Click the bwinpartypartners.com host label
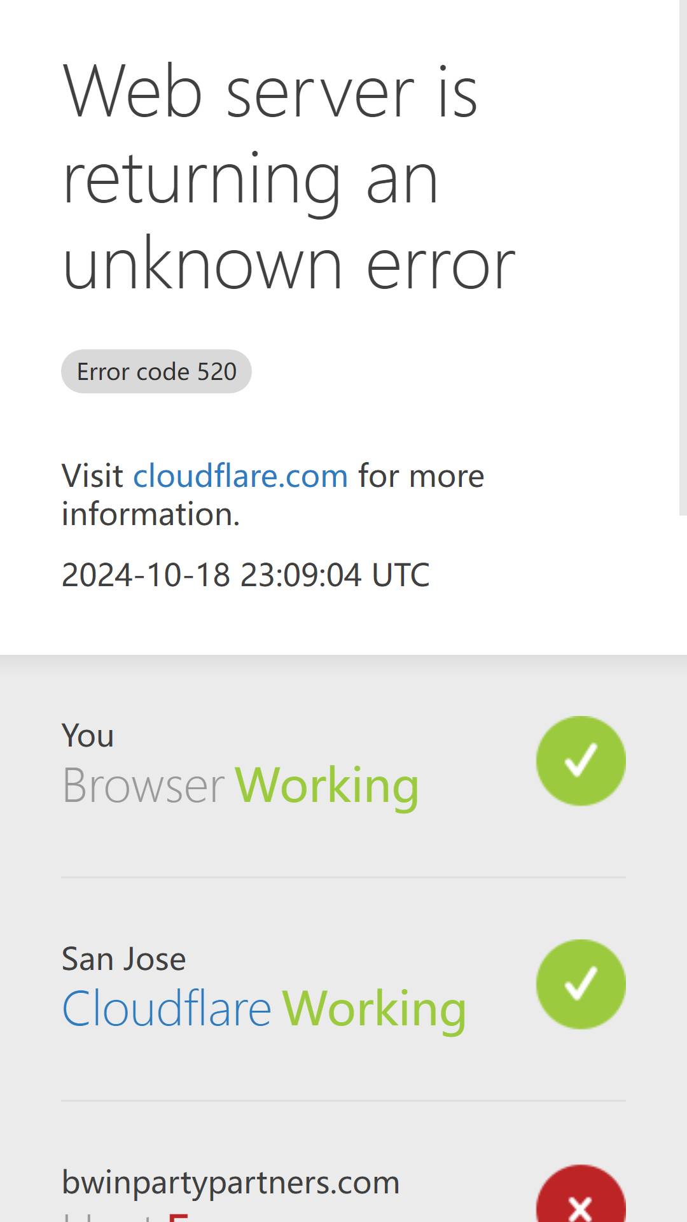The image size is (687, 1222). pos(230,1183)
